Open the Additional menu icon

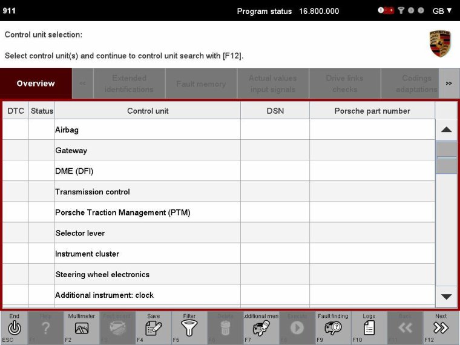(x=261, y=327)
